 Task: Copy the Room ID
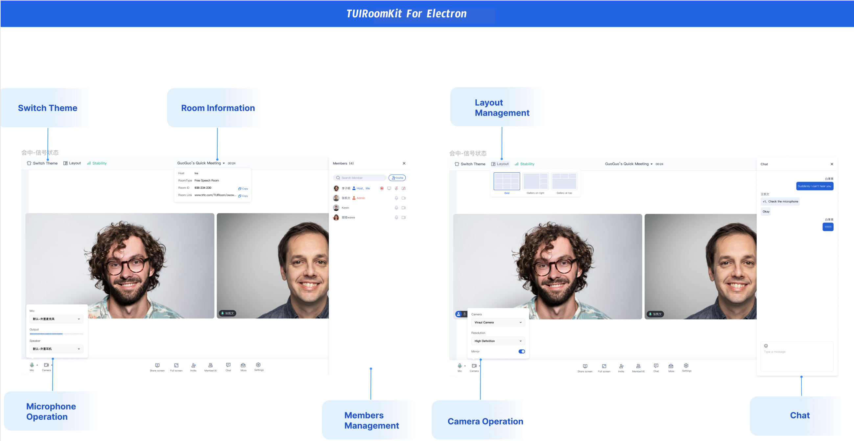(243, 189)
